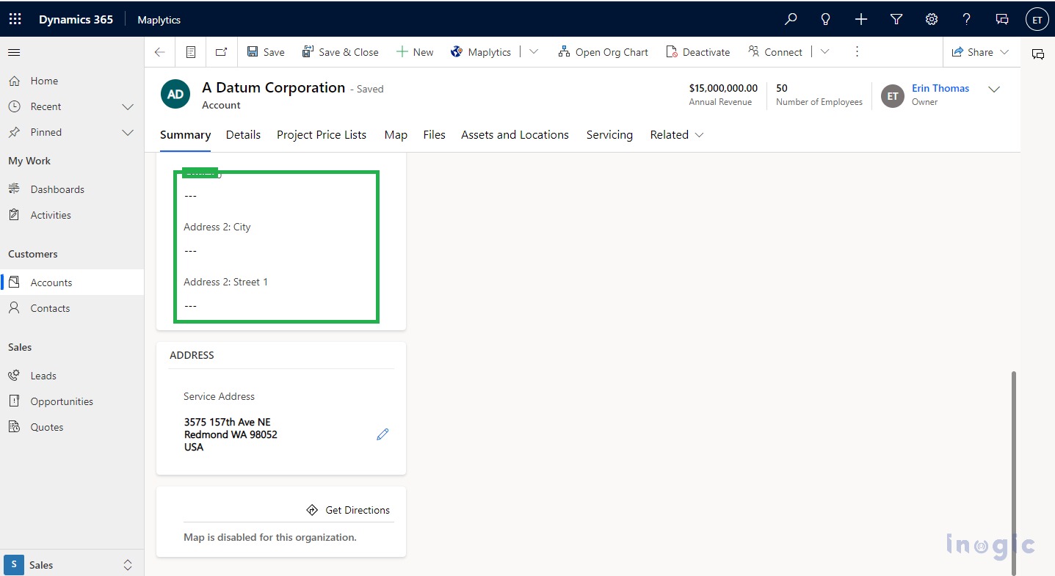1055x576 pixels.
Task: Click Open Org Chart
Action: pos(603,52)
